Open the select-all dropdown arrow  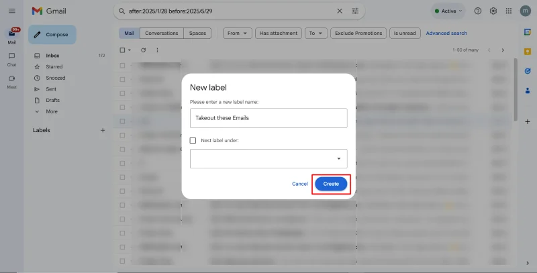click(x=130, y=50)
